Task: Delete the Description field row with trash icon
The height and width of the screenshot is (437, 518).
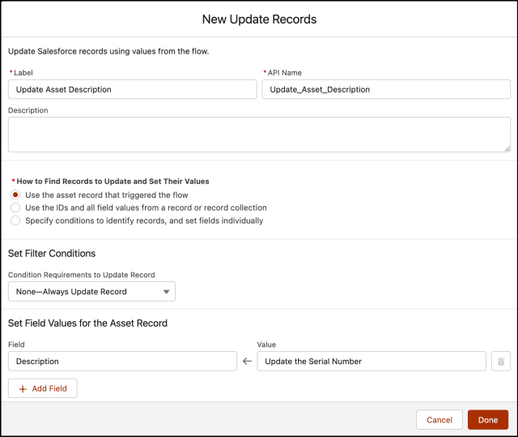Action: (500, 362)
